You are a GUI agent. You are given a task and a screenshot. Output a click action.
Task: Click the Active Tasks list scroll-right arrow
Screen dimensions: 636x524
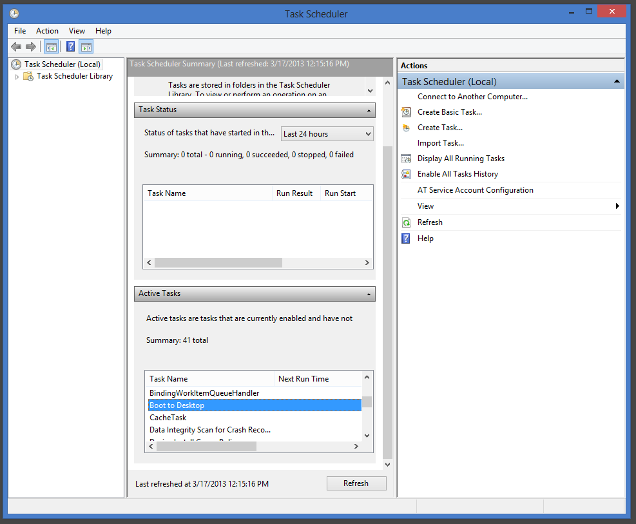356,446
